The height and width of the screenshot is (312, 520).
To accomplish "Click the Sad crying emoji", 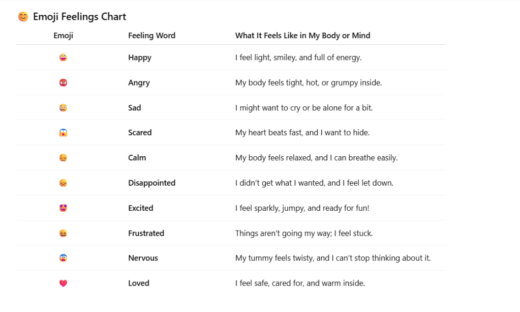I will tap(63, 108).
